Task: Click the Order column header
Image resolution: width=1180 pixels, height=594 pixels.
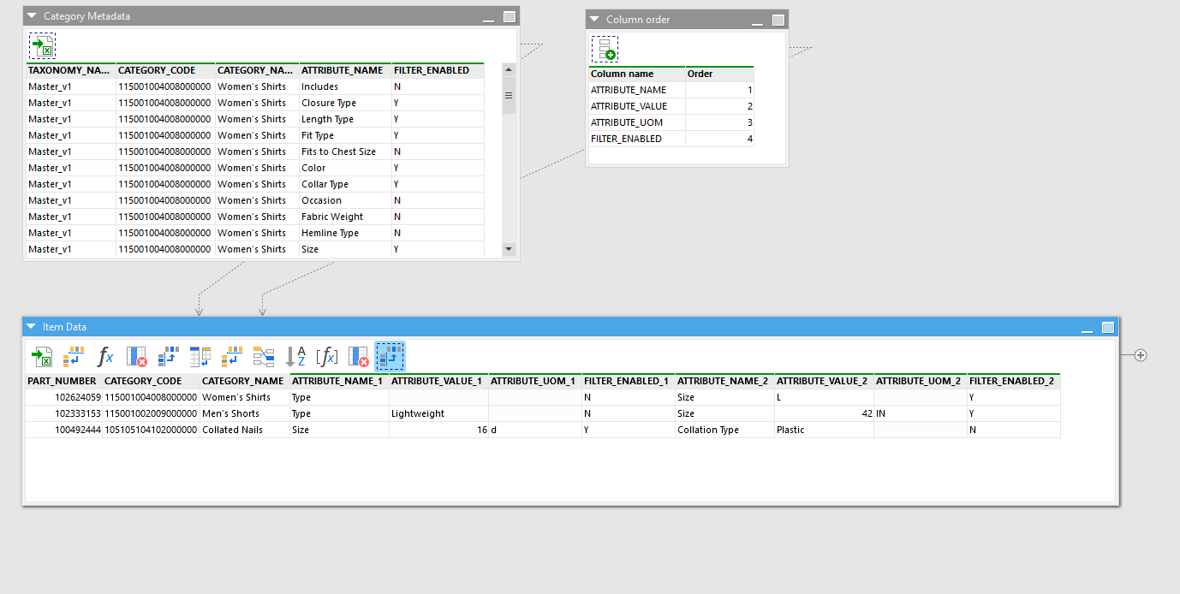Action: [x=718, y=74]
